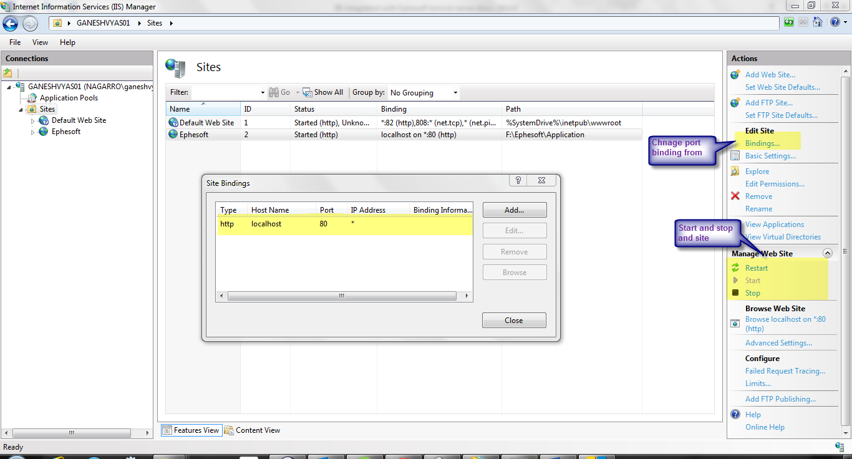The image size is (852, 459).
Task: Select the Default Web Site row in list
Action: (x=404, y=123)
